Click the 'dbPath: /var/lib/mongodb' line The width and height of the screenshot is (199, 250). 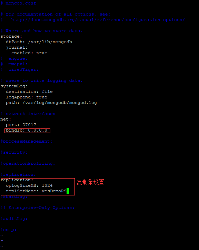point(39,42)
